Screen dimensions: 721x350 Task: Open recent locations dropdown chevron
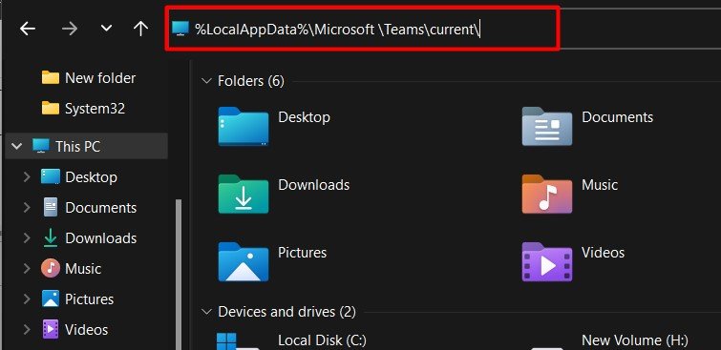[106, 29]
